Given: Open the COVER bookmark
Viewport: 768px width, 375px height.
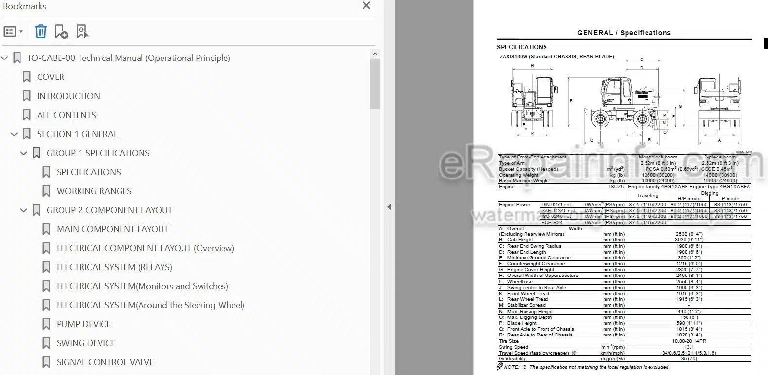Looking at the screenshot, I should point(51,77).
